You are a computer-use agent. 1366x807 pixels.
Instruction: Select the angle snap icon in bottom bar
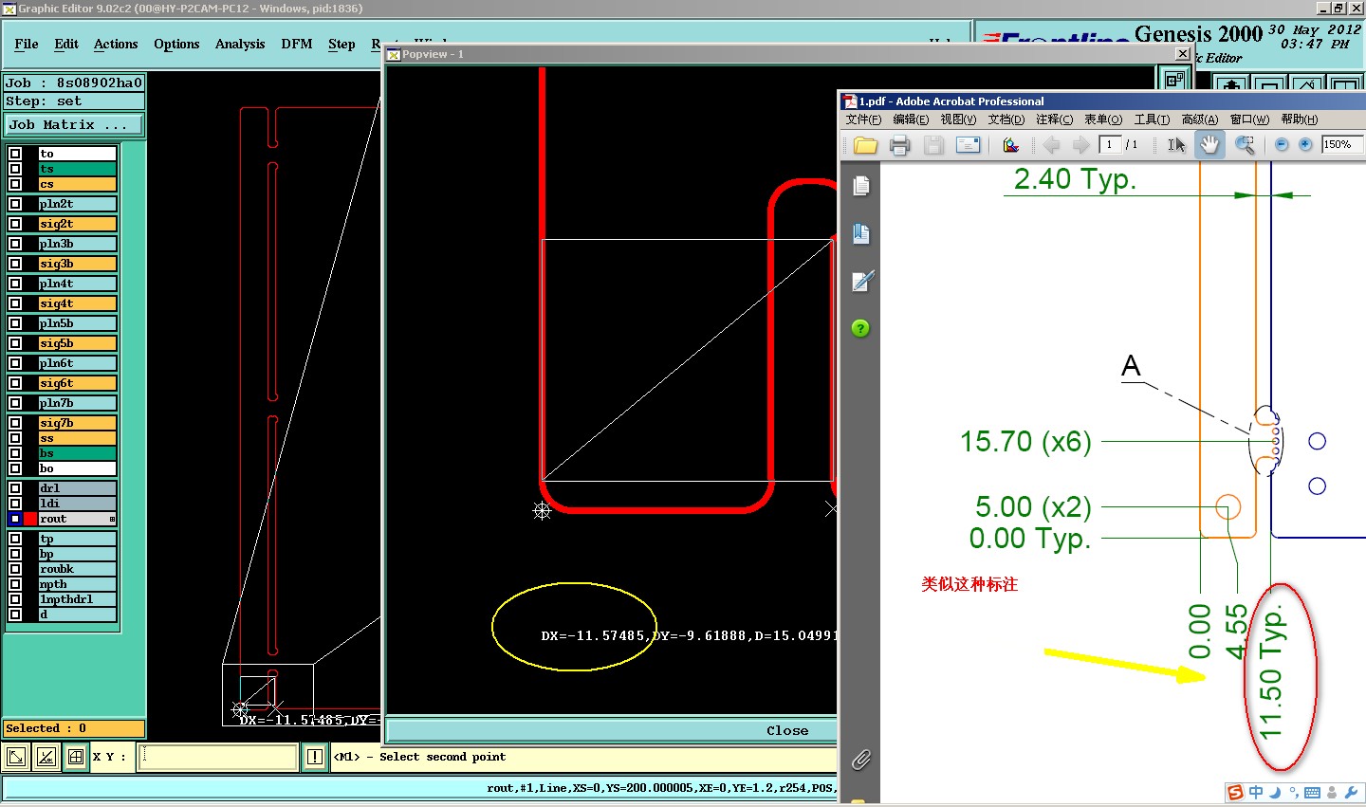(x=46, y=757)
